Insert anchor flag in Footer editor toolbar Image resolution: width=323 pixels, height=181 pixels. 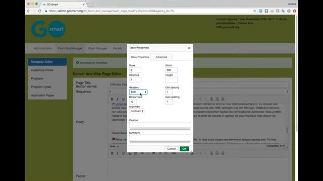pyautogui.click(x=153, y=153)
